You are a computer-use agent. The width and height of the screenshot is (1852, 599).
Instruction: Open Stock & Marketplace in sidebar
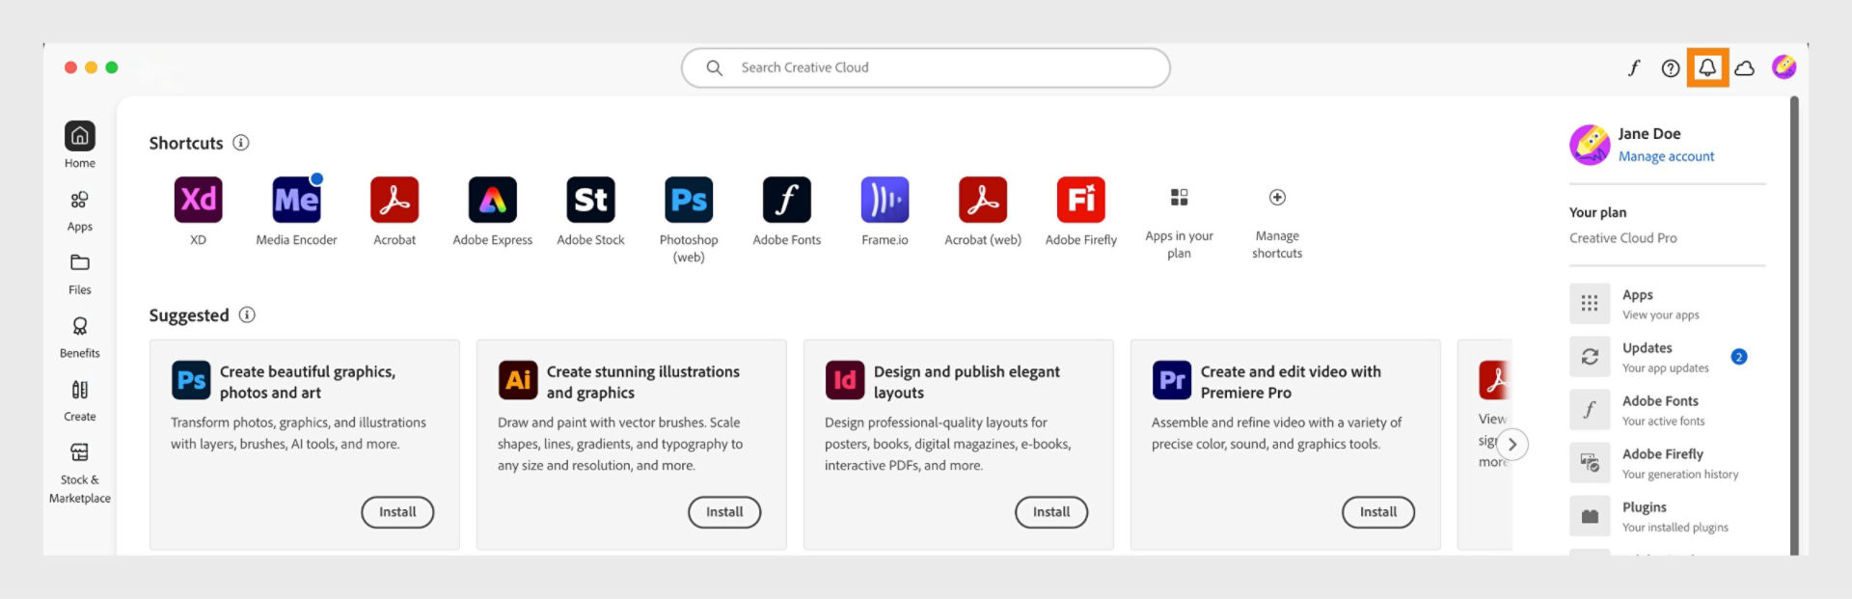[80, 474]
